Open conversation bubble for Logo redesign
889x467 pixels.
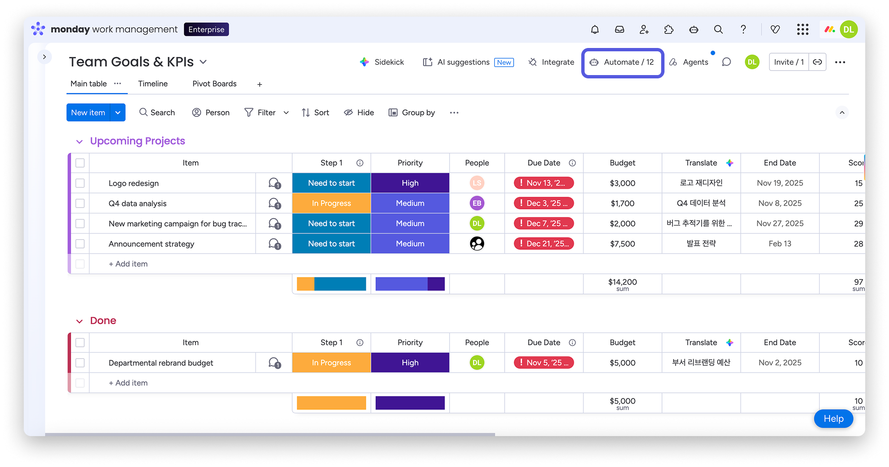tap(274, 183)
